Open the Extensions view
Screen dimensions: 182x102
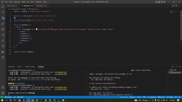pos(3,29)
